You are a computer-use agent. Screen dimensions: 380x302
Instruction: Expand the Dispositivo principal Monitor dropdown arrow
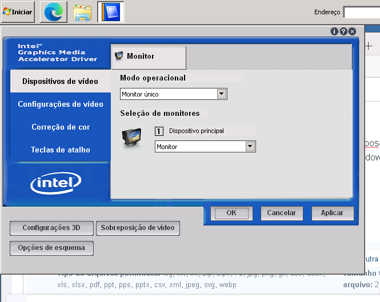250,147
